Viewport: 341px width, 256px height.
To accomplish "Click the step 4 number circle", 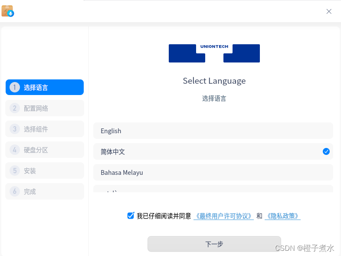I will tap(14, 150).
